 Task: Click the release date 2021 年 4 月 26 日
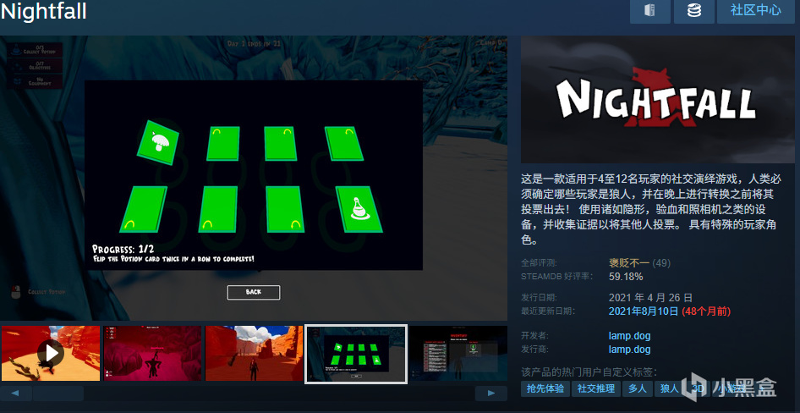[650, 298]
